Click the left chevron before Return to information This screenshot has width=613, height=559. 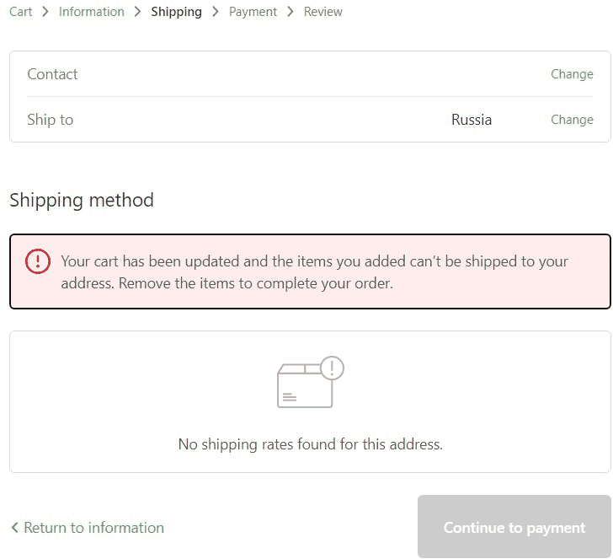[x=14, y=527]
